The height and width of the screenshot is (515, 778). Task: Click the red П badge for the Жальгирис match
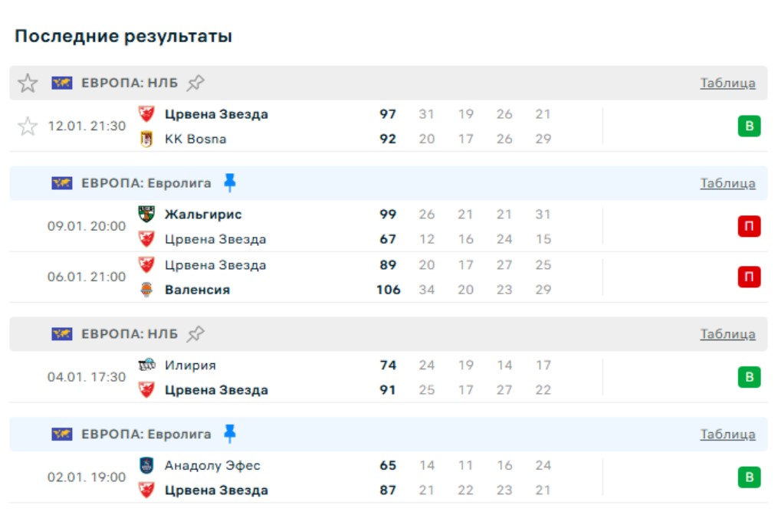[x=749, y=227]
